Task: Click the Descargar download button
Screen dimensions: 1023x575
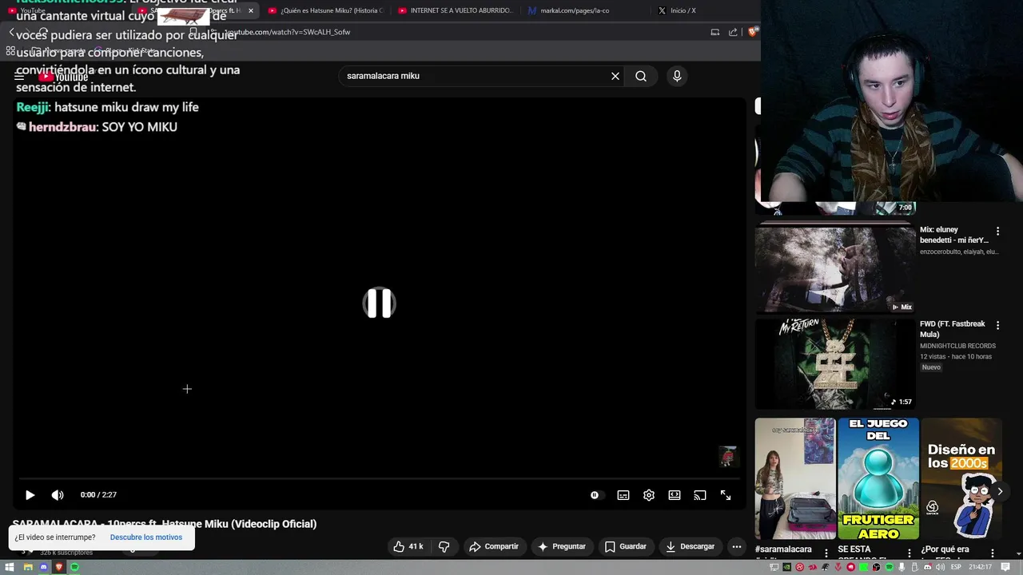Action: (x=691, y=546)
